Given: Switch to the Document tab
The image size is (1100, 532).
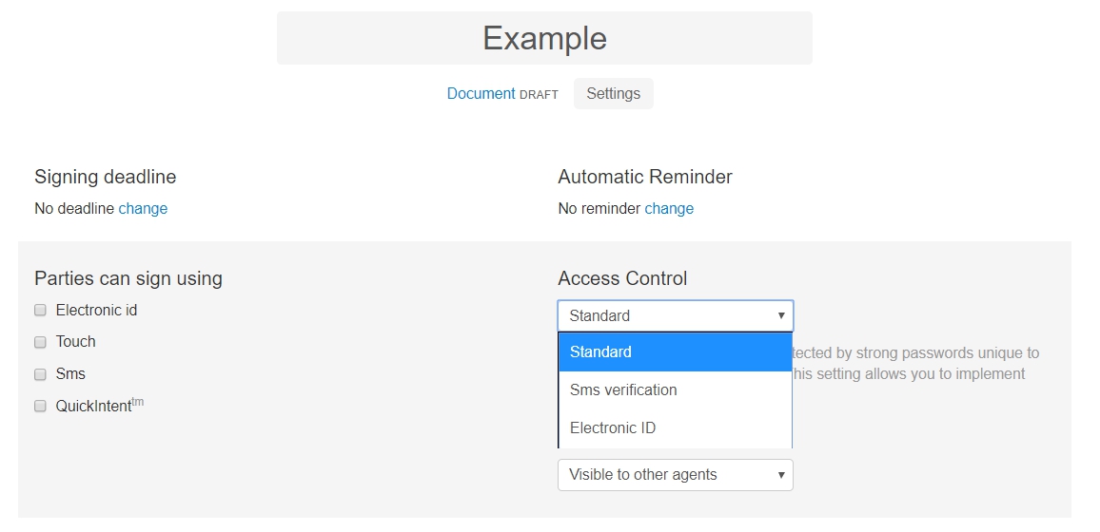Looking at the screenshot, I should [x=481, y=94].
